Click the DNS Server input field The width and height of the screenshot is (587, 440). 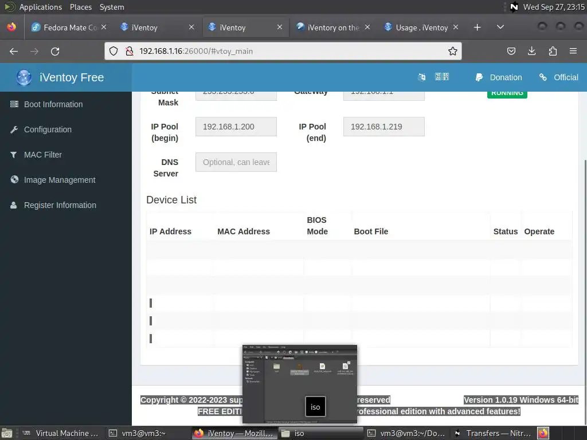(236, 162)
